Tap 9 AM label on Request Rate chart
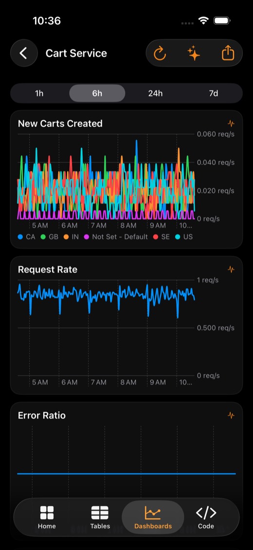Screen dimensions: 253x550 [158, 383]
